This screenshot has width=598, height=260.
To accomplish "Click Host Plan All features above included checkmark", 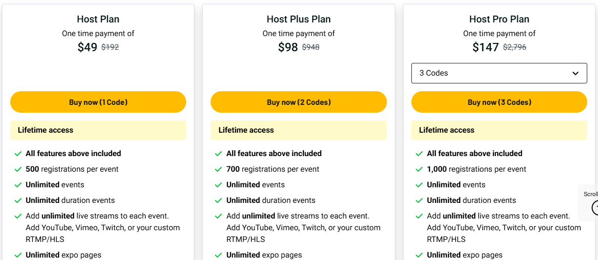I will (x=18, y=154).
